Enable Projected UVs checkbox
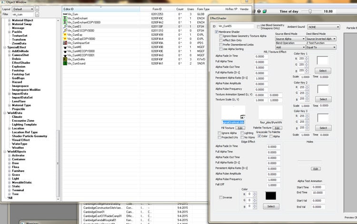This screenshot has height=224, width=357. tap(219, 137)
